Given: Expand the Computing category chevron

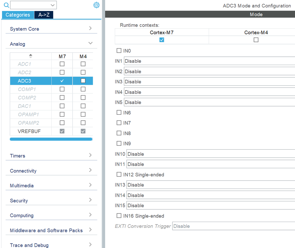Looking at the screenshot, I should (90, 215).
